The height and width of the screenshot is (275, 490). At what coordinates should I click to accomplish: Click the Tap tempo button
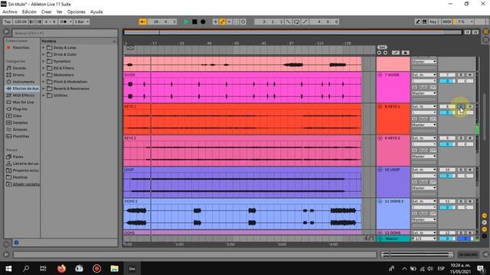[8, 21]
